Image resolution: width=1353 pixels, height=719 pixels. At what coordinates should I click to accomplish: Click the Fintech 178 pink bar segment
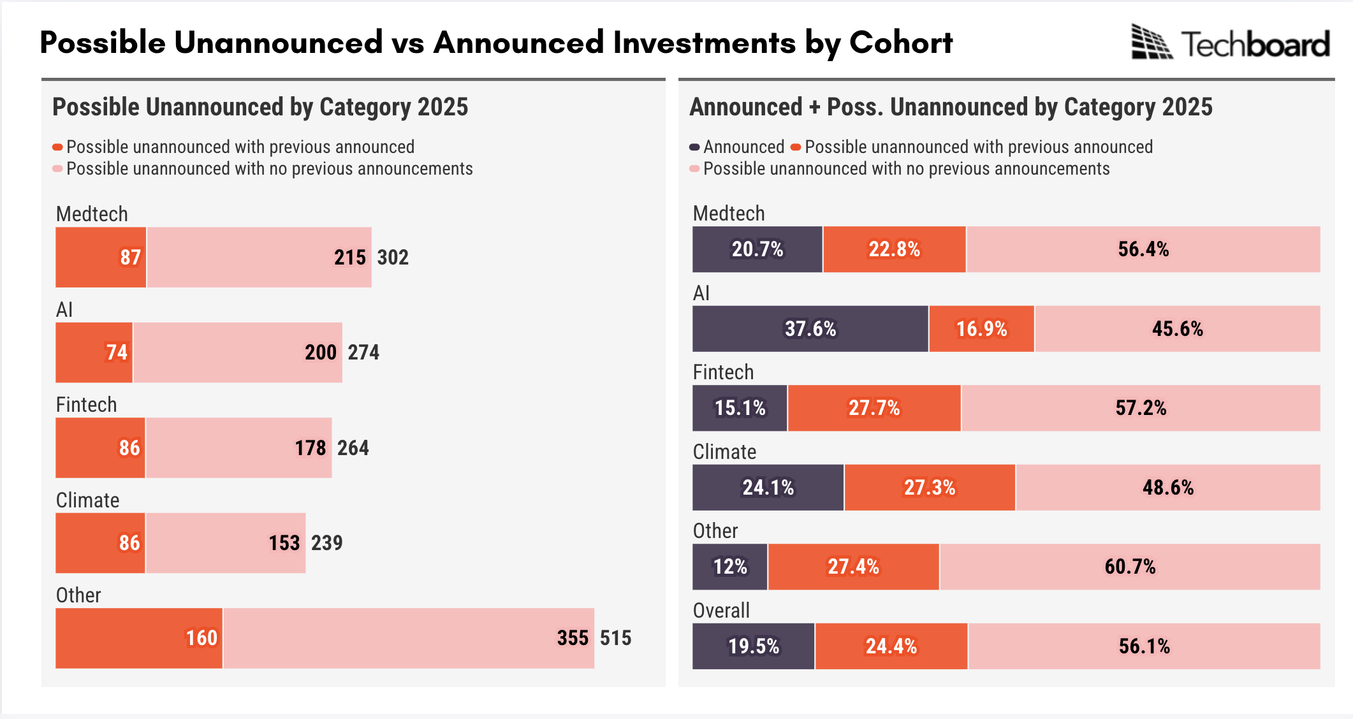[x=238, y=447]
